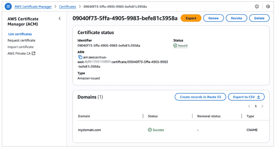Screen dimensions: 275x148
Task: Click the CNAME type cell
Action: [x=252, y=130]
